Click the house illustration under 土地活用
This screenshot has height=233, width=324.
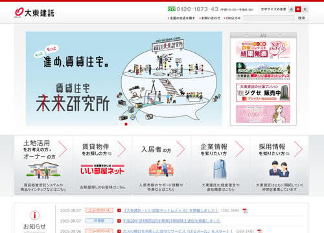coord(43,170)
